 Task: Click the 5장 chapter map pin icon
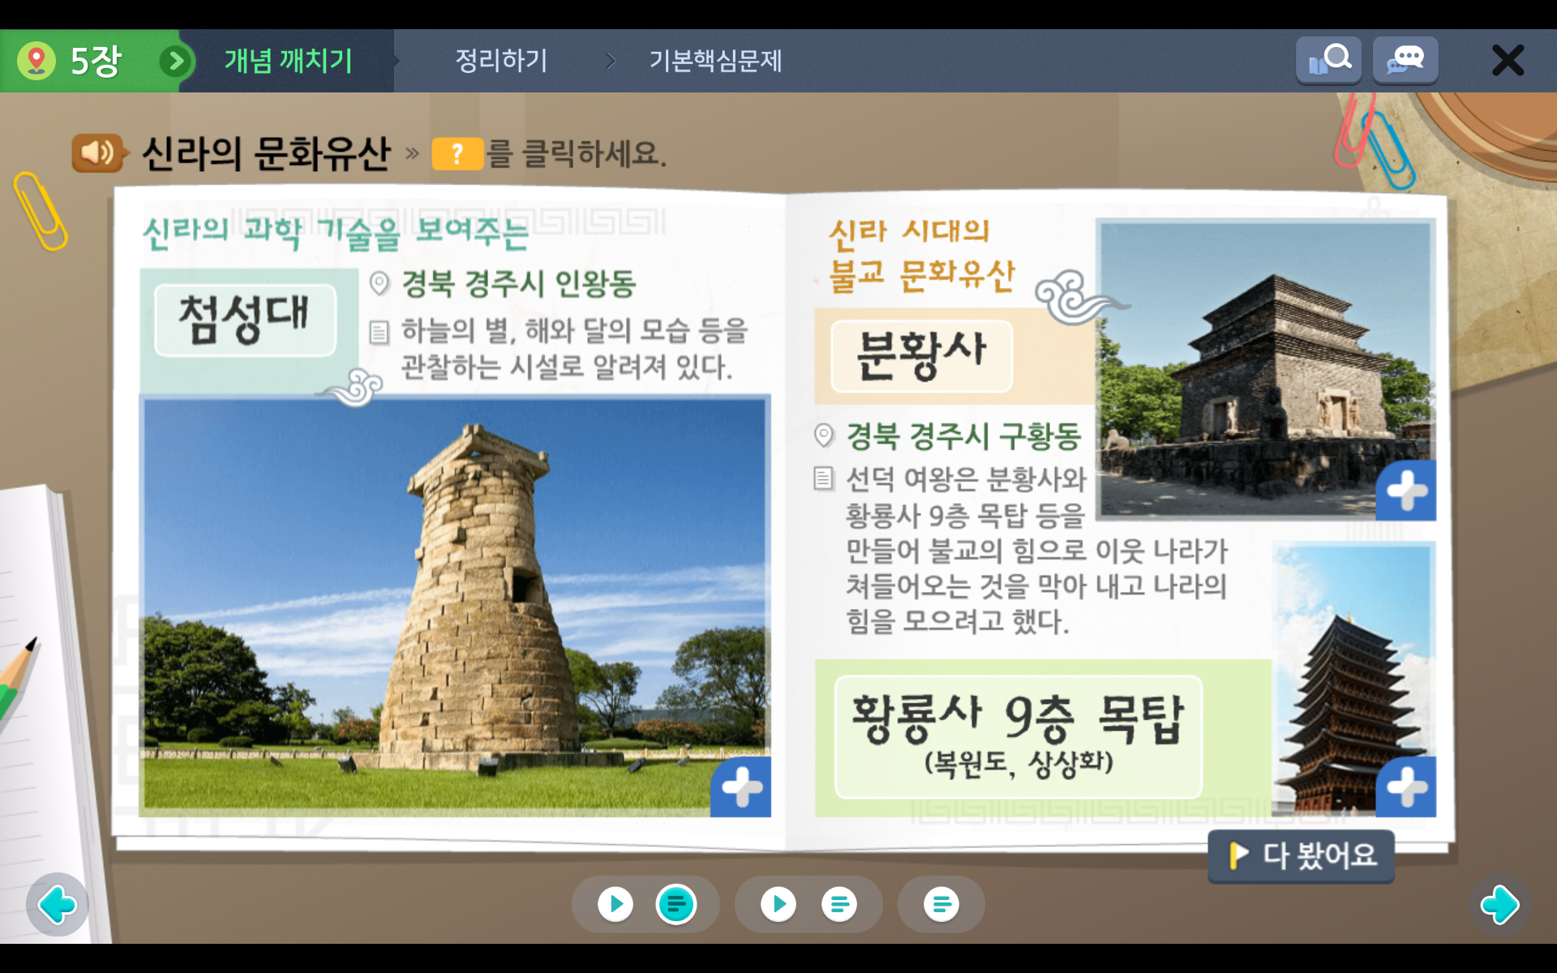tap(36, 61)
